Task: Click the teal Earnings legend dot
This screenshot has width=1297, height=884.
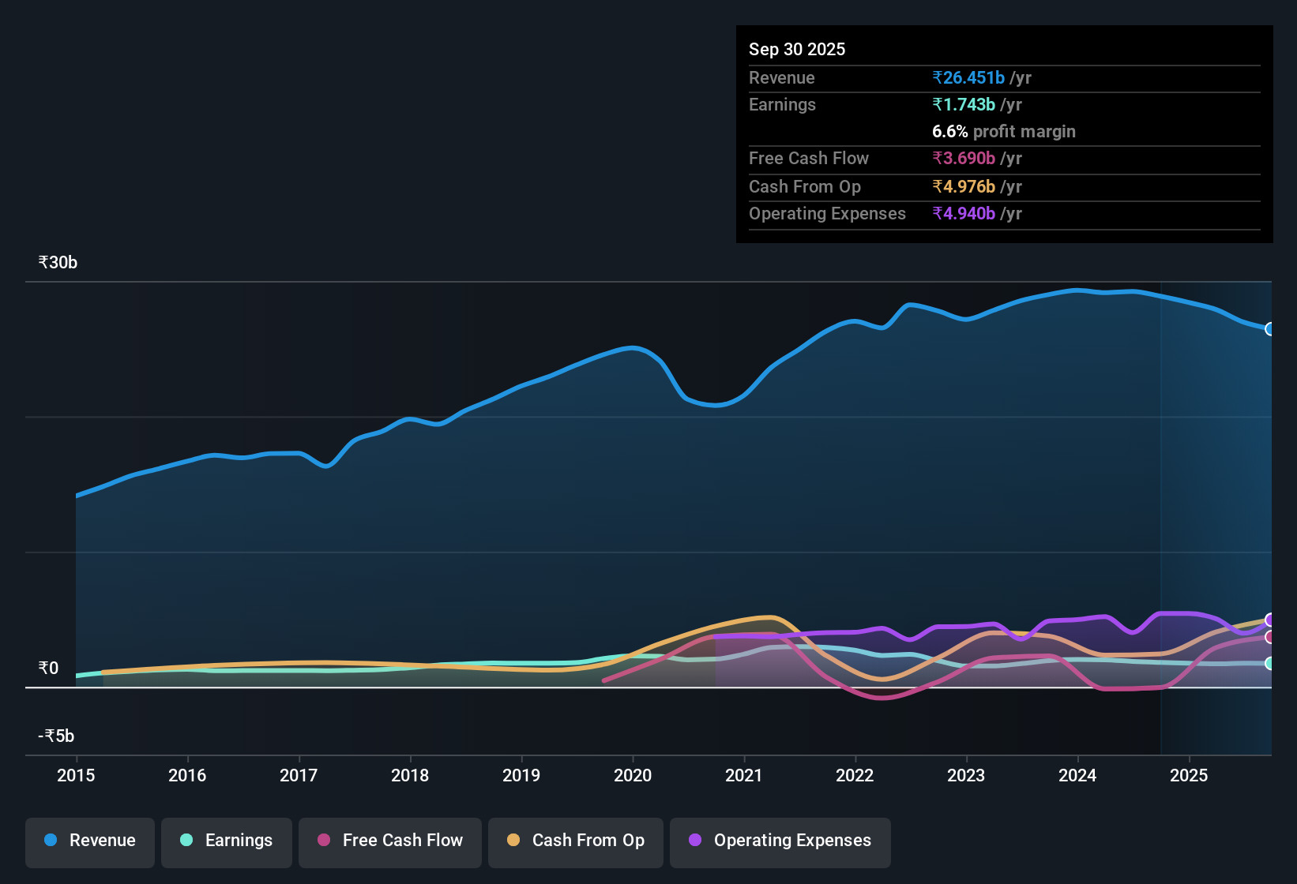Action: (186, 841)
